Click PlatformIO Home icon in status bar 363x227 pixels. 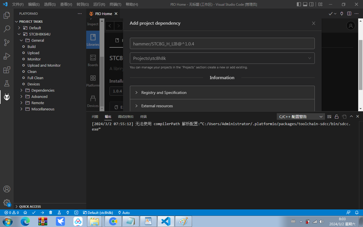click(25, 213)
